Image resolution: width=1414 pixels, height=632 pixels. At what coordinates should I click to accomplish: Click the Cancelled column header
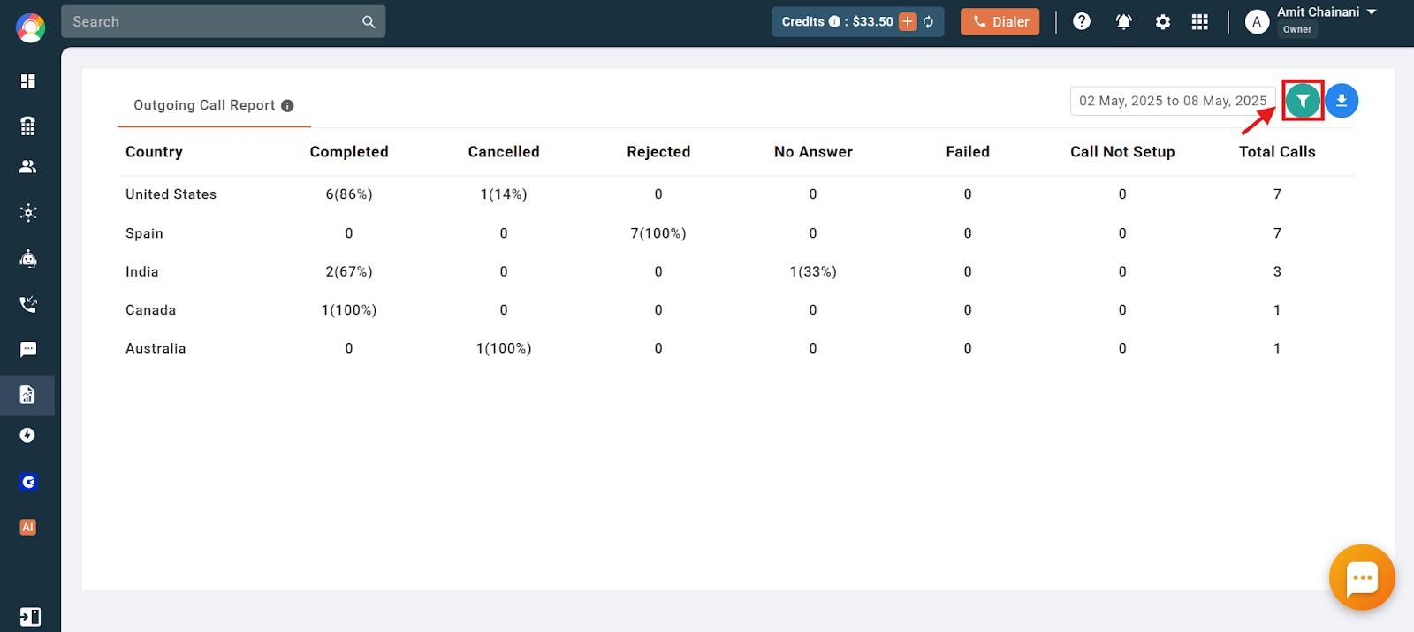[504, 152]
